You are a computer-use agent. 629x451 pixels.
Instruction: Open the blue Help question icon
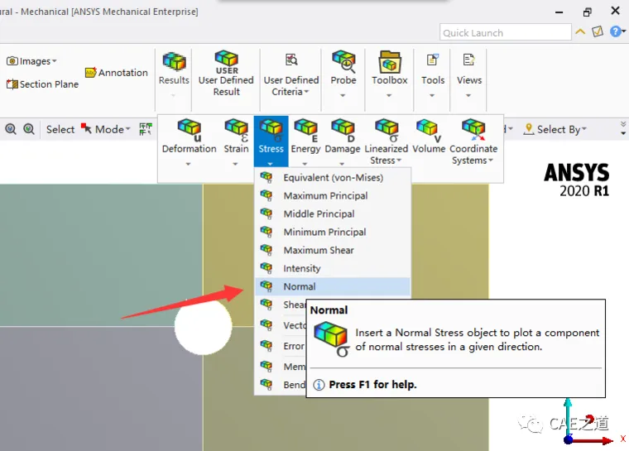(616, 31)
